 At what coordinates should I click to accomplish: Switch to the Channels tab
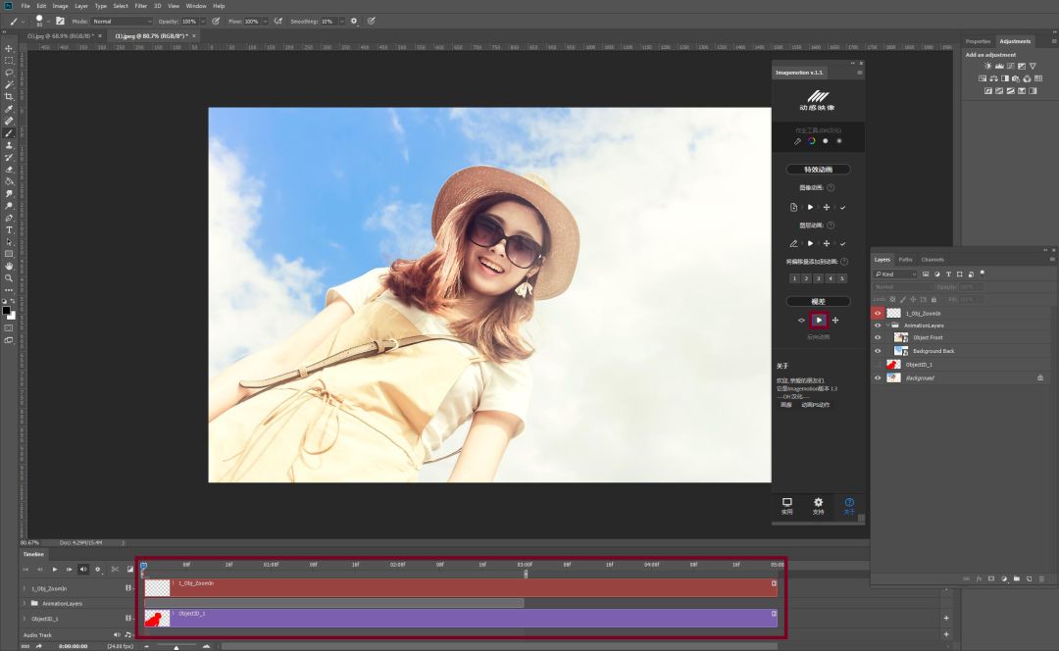933,260
